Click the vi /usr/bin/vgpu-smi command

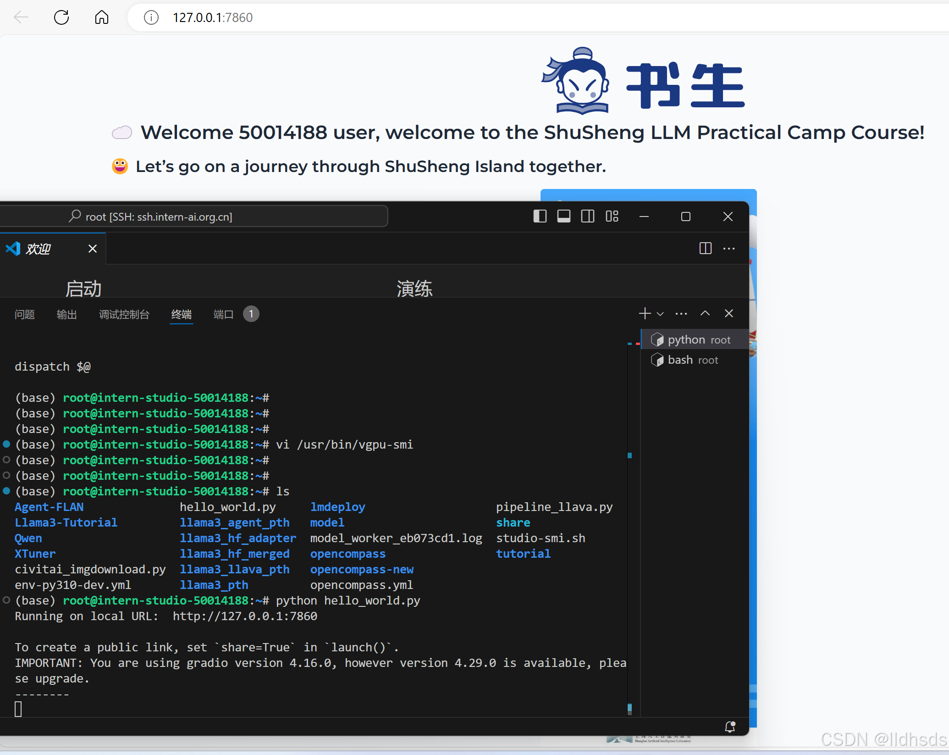[x=345, y=444]
